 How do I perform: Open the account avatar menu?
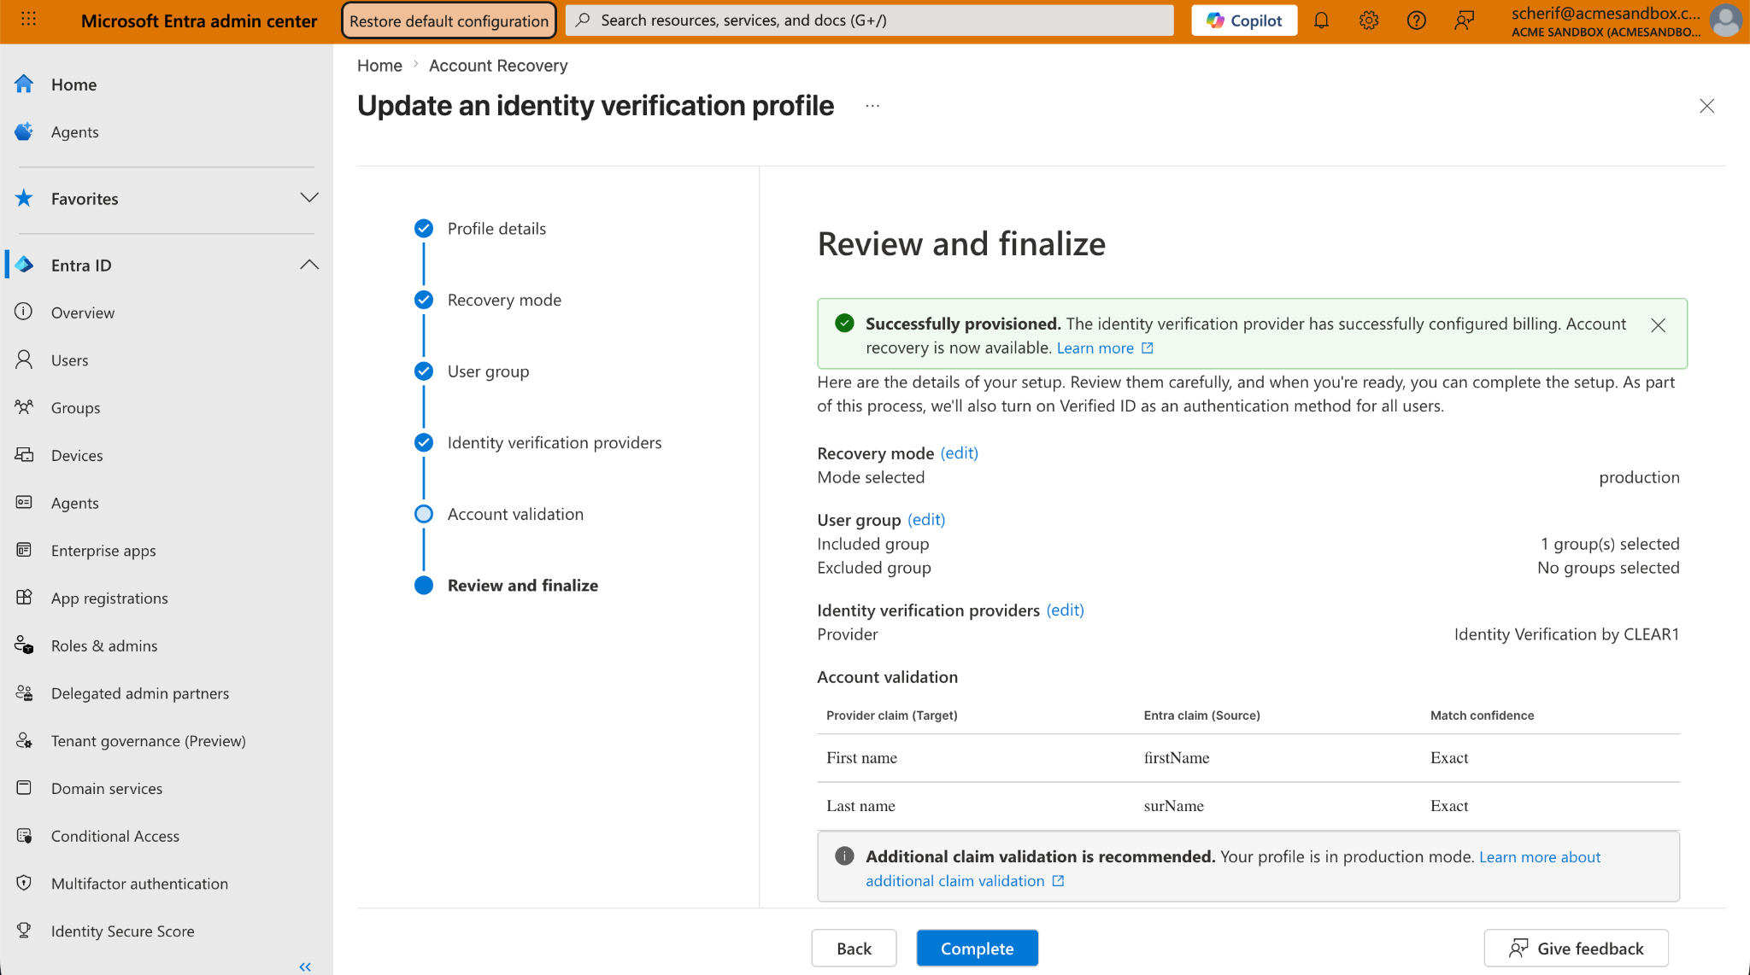click(1726, 20)
